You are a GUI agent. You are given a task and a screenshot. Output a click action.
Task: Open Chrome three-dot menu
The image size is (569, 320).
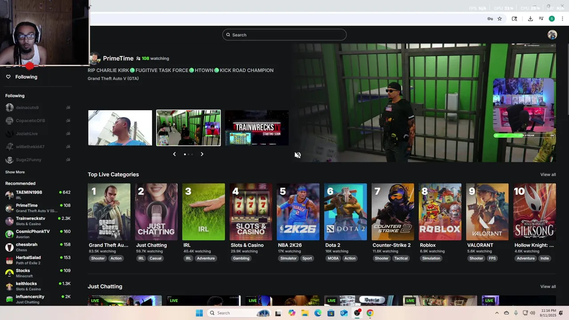562,19
